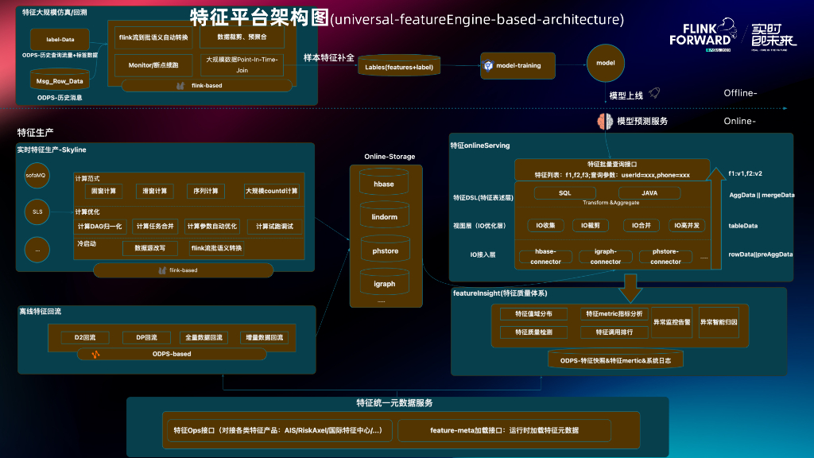814x458 pixels.
Task: Click the 特征平台架构图 title
Action: [260, 17]
